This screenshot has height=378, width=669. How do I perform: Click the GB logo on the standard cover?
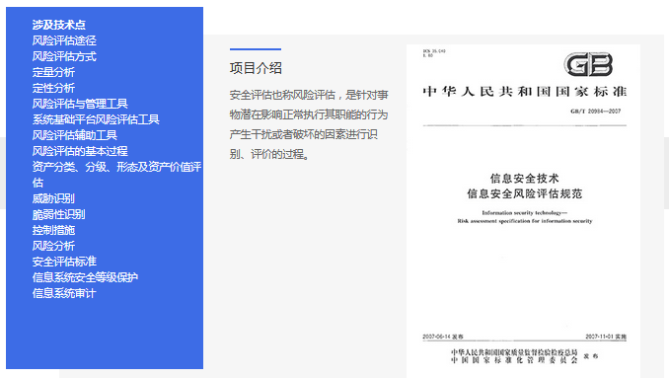pos(588,64)
